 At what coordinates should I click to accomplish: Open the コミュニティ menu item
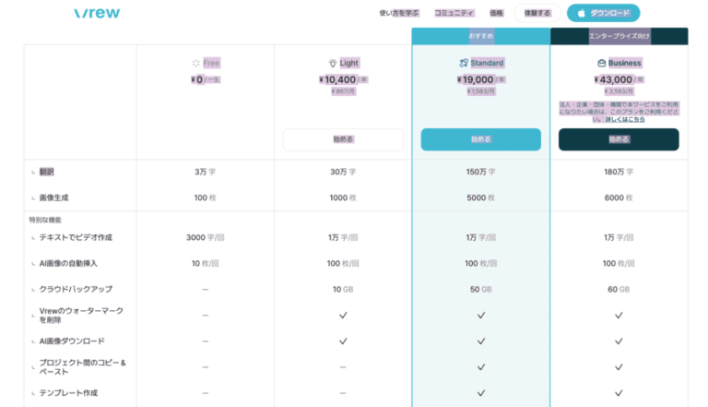point(454,14)
